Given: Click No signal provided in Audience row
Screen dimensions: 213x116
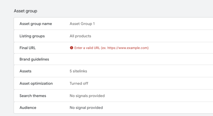Looking at the screenshot, I should pos(86,108).
